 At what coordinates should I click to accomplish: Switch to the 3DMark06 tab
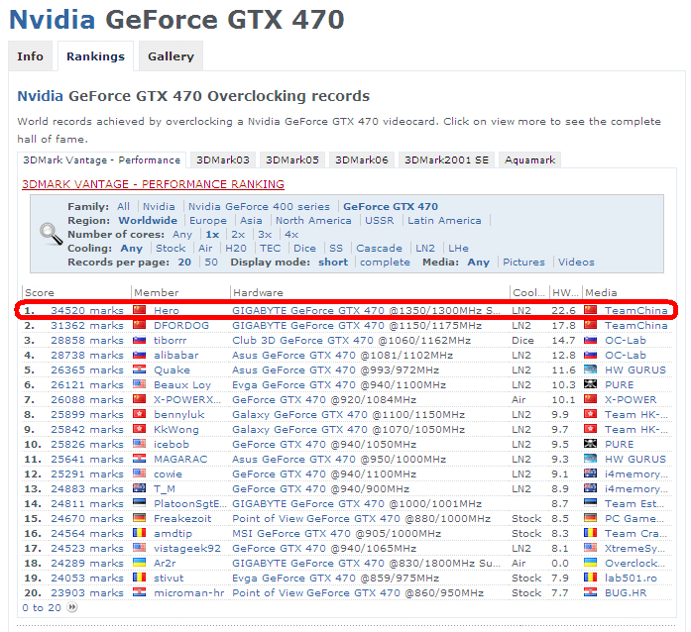tap(362, 159)
